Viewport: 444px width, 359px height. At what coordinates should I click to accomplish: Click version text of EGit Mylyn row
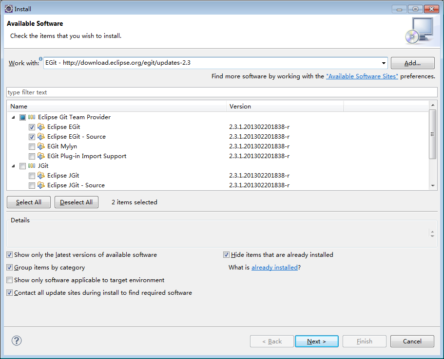click(259, 146)
